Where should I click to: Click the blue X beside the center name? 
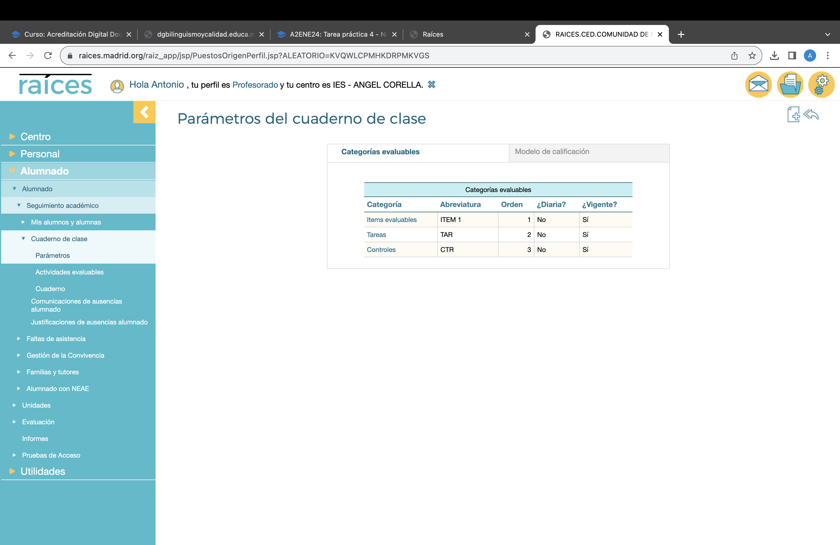[x=431, y=85]
